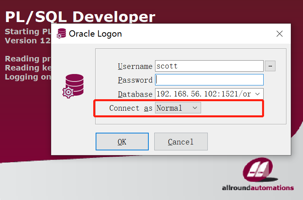Click the Password label
The image size is (303, 200).
[x=135, y=80]
